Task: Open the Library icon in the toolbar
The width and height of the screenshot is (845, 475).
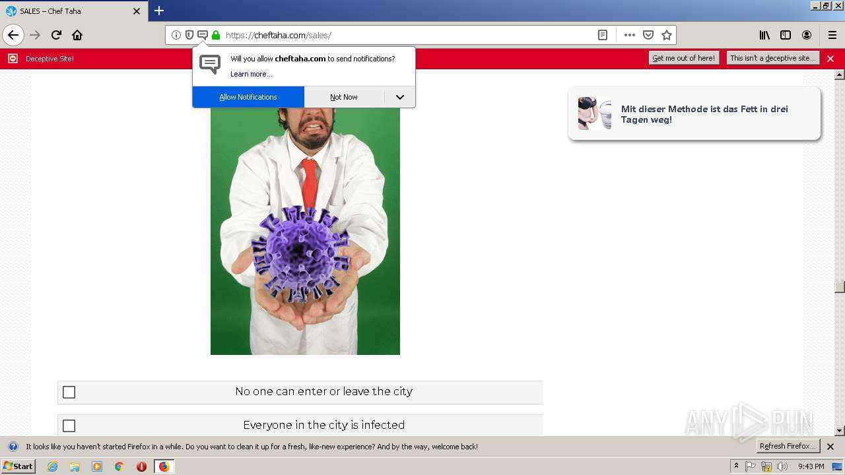Action: [764, 35]
